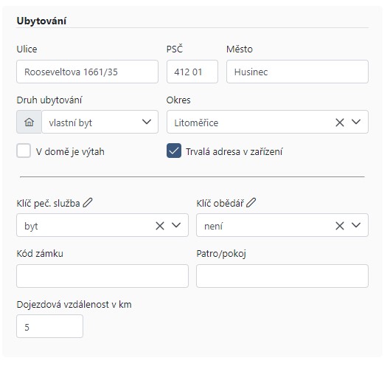The image size is (390, 369).
Task: Click the Trvalá adresa v zařízení label
Action: tap(234, 151)
